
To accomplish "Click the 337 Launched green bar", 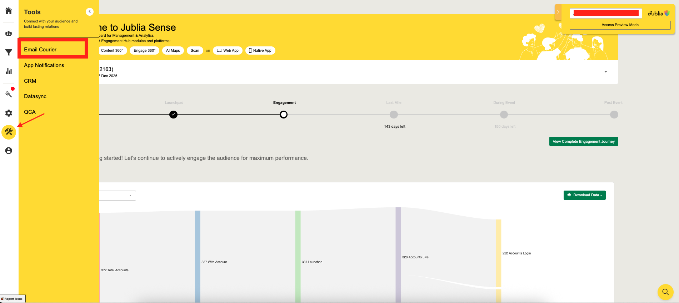I will click(298, 256).
